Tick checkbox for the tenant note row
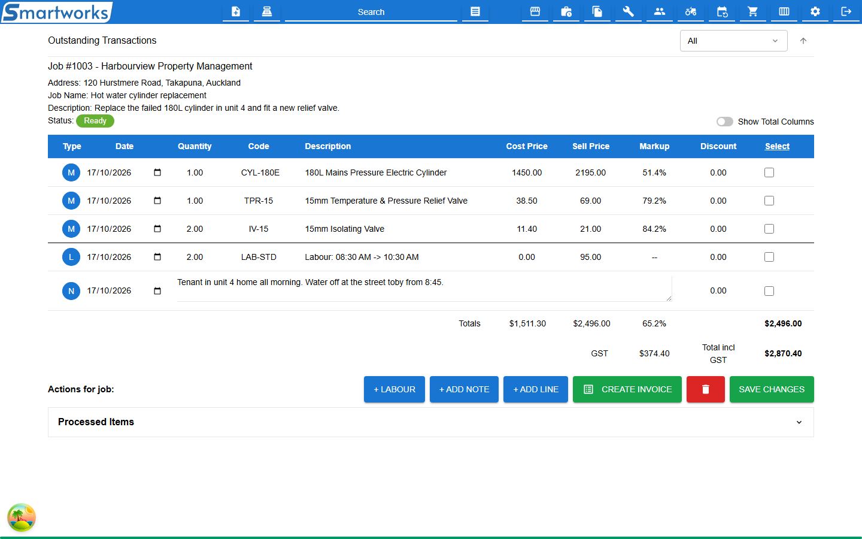Screen dimensions: 862x539 (x=769, y=291)
